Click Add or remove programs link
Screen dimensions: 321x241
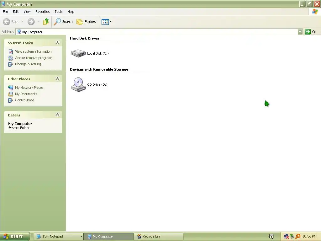point(34,58)
